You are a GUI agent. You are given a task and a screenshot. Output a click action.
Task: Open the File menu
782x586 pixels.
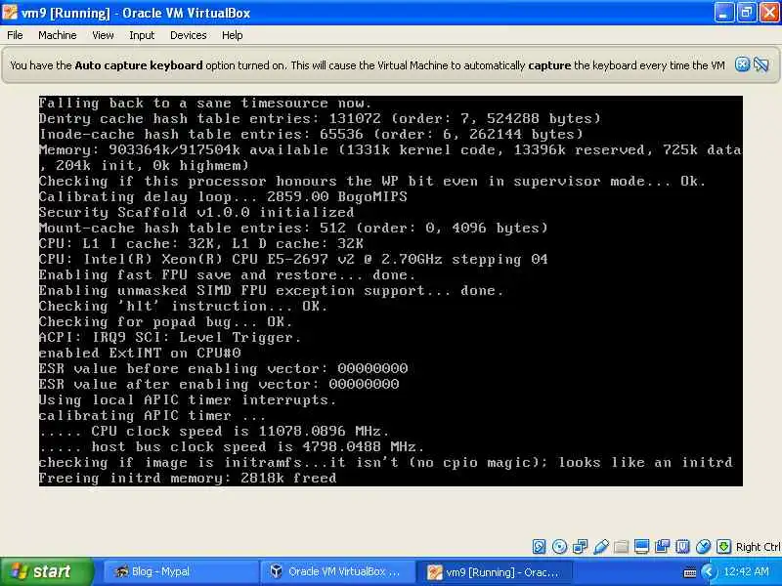coord(15,35)
